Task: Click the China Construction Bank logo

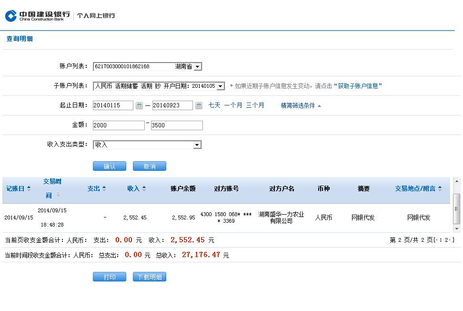Action: [x=38, y=16]
